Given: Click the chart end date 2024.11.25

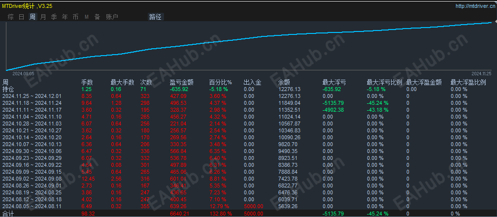Looking at the screenshot, I should pos(481,73).
